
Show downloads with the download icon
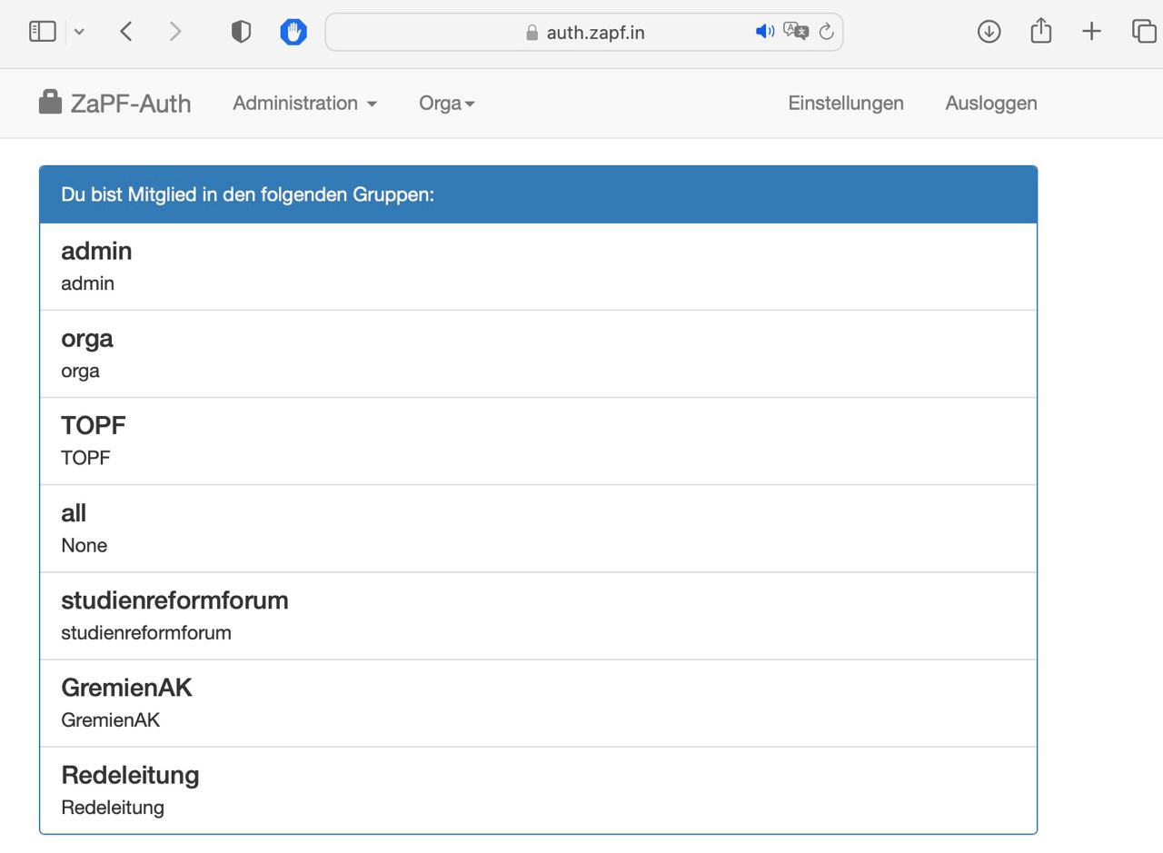[989, 32]
